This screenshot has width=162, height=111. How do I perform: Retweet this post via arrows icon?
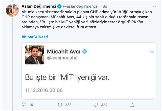(x=60, y=105)
